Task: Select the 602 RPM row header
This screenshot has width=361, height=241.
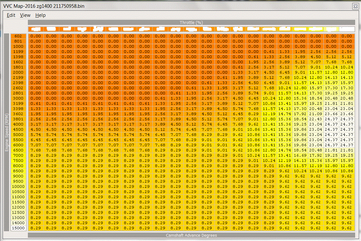Action: [x=18, y=36]
